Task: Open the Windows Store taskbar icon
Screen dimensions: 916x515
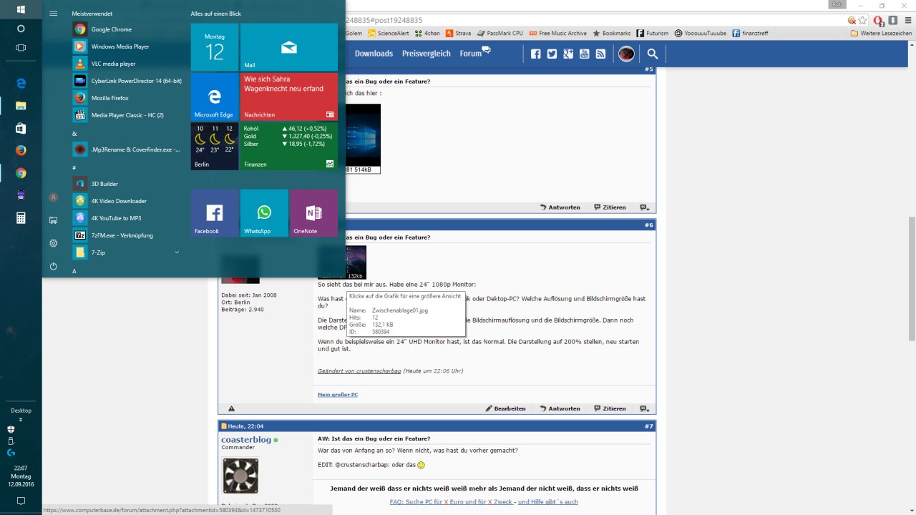Action: point(21,128)
